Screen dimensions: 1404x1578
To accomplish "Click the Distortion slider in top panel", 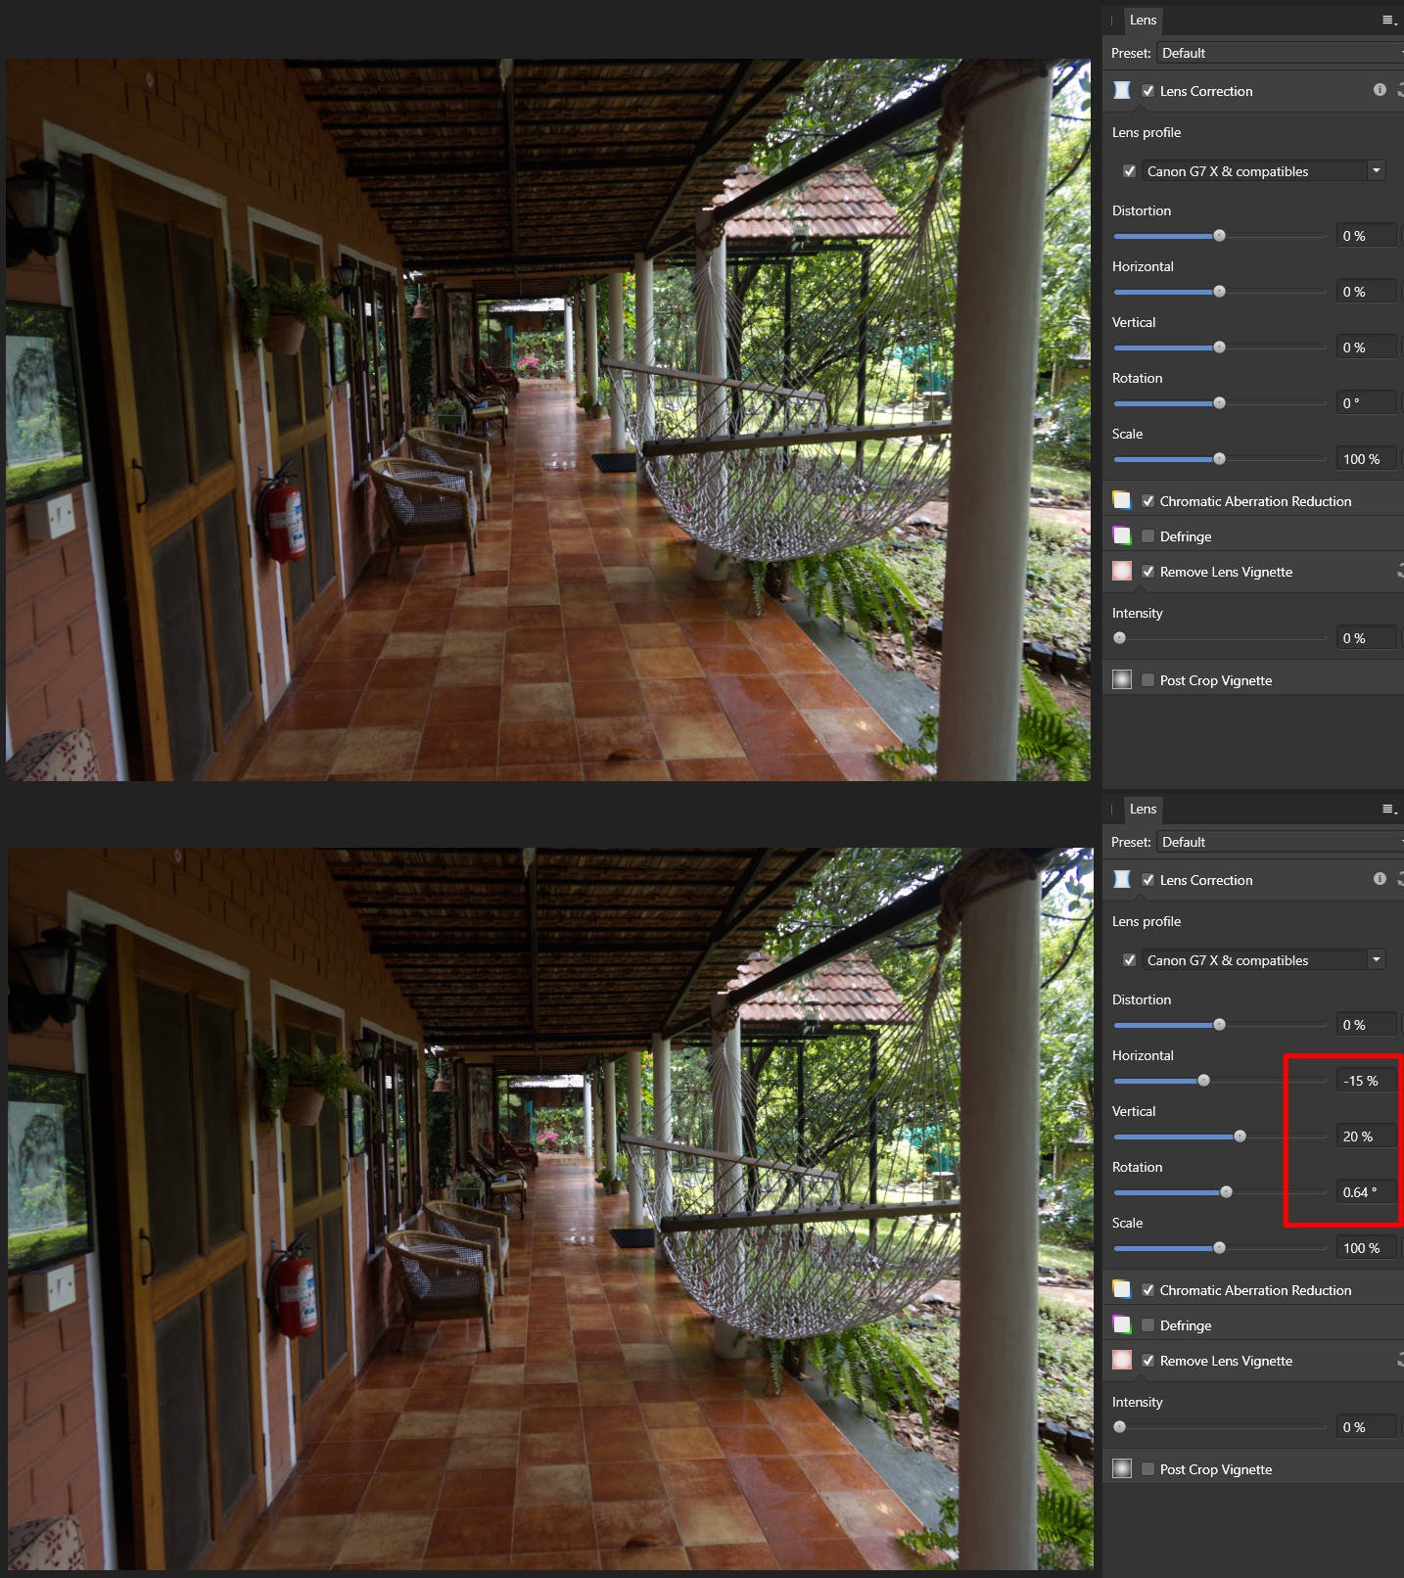I will [1220, 236].
